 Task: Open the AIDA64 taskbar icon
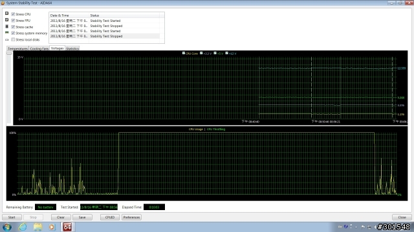click(x=67, y=227)
